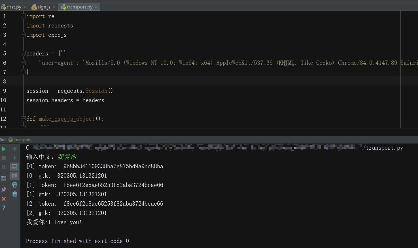Click the [2] gtk output line
Image resolution: width=418 pixels, height=248 pixels.
67,213
